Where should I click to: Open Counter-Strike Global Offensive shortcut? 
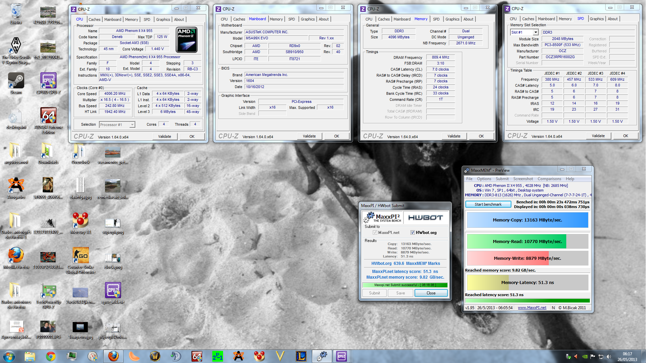pos(80,260)
